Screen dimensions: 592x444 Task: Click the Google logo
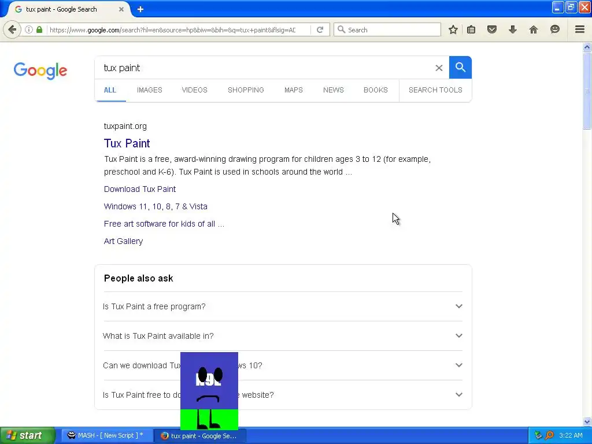click(x=40, y=71)
